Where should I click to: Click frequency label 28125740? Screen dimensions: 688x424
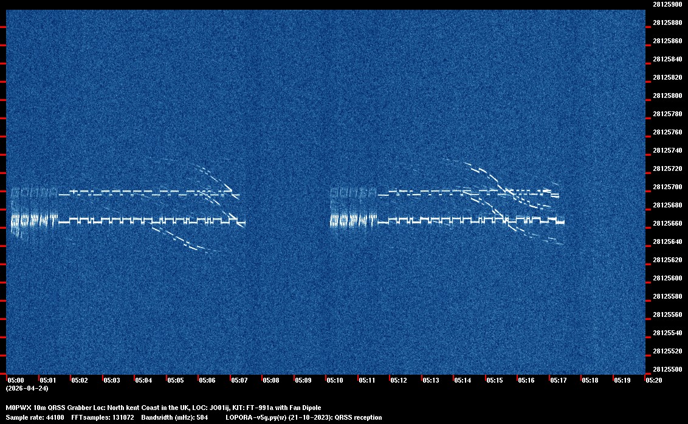coord(667,150)
